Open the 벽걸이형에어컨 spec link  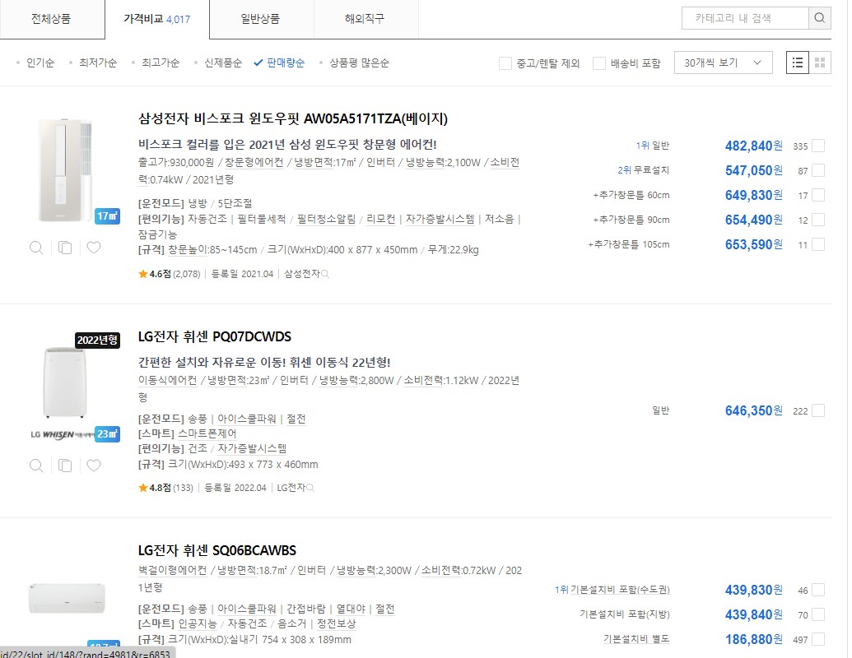click(x=172, y=571)
